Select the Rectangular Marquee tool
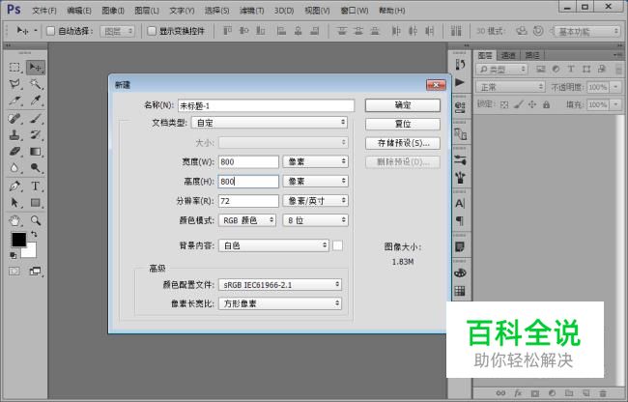Viewport: 628px width, 402px height. [14, 68]
